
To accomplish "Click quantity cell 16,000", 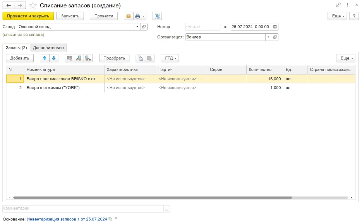I will pos(265,79).
